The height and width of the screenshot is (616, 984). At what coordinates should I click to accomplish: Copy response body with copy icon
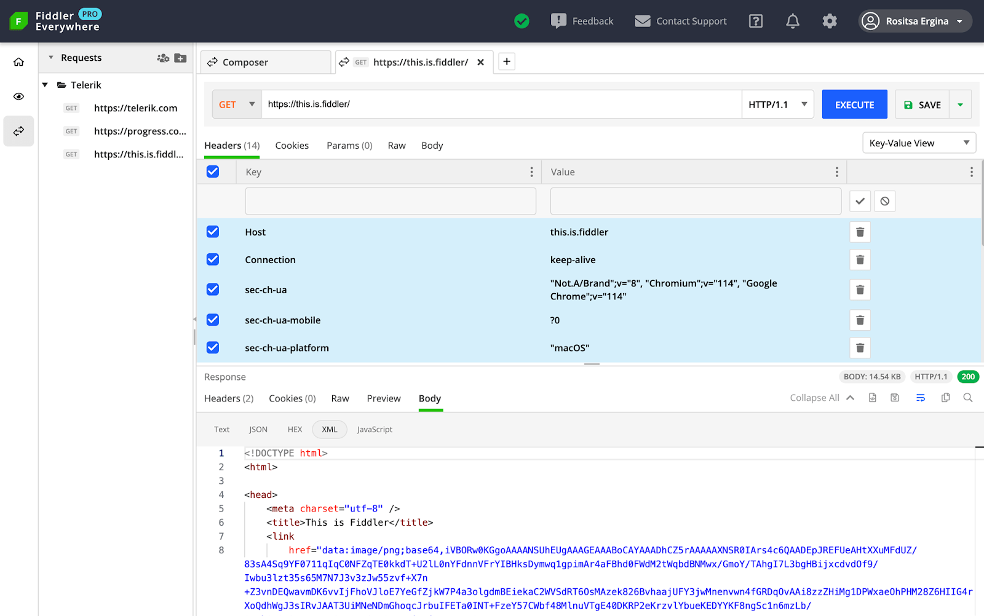(945, 398)
